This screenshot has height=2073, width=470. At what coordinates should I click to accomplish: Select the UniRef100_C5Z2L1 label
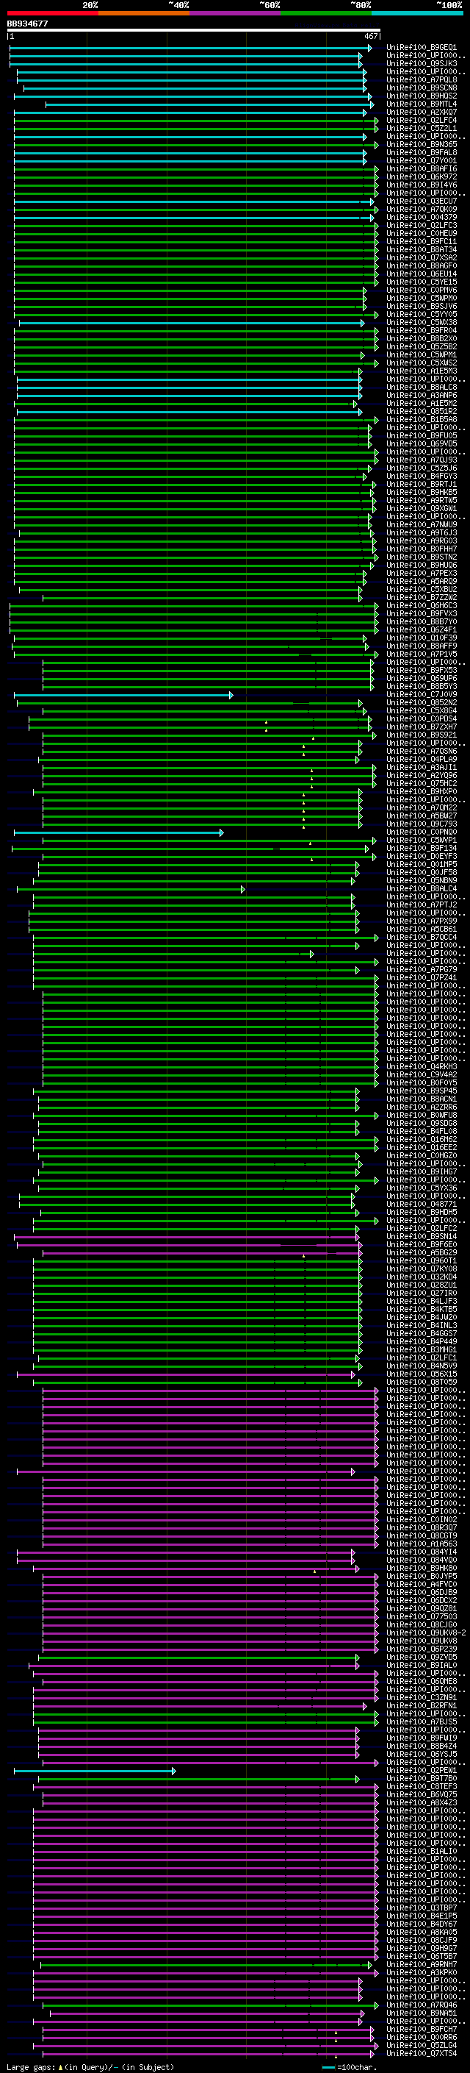pyautogui.click(x=422, y=128)
